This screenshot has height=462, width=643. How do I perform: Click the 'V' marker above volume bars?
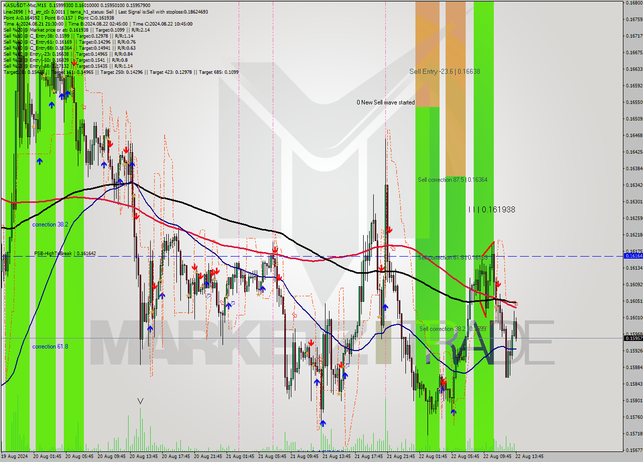pyautogui.click(x=140, y=401)
